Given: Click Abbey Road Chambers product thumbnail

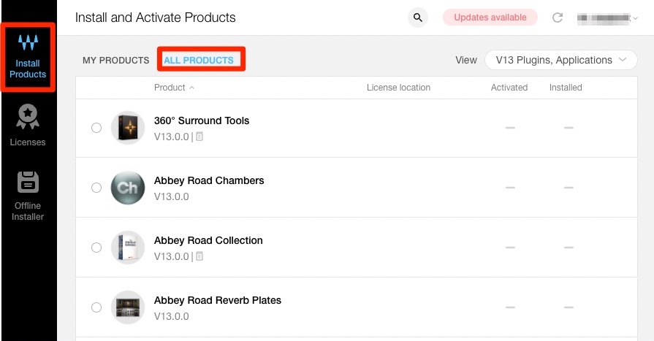Looking at the screenshot, I should [x=128, y=188].
